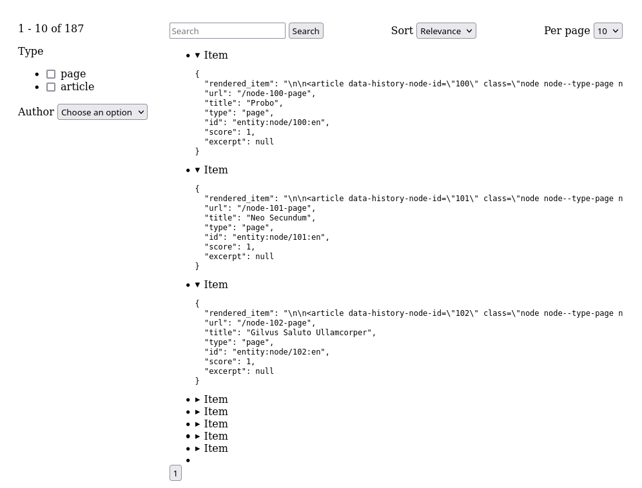This screenshot has width=642, height=488.
Task: Click the id "entity:node/101:en"
Action: 280,237
